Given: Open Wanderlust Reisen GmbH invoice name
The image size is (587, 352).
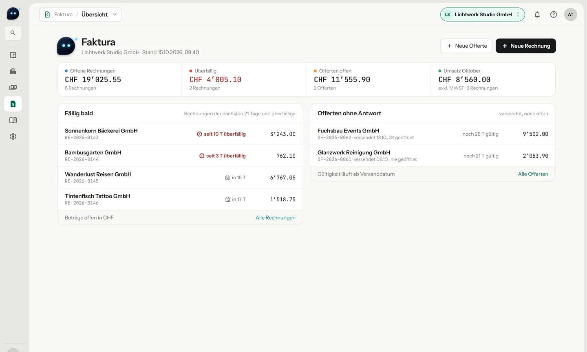Looking at the screenshot, I should [98, 174].
